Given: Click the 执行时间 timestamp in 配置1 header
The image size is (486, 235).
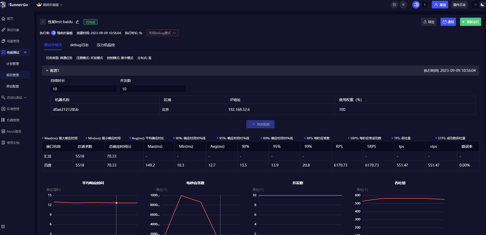Looking at the screenshot, I should point(450,71).
